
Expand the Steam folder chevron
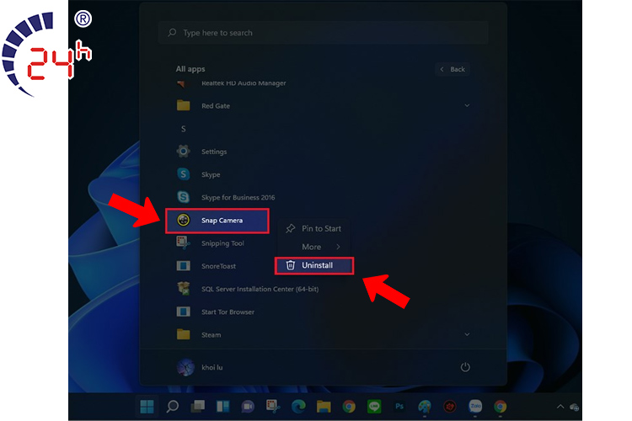pos(467,334)
